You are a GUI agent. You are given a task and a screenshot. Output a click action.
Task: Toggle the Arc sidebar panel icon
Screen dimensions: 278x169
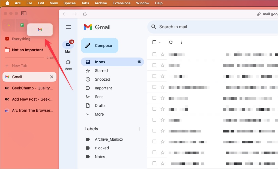point(24,13)
